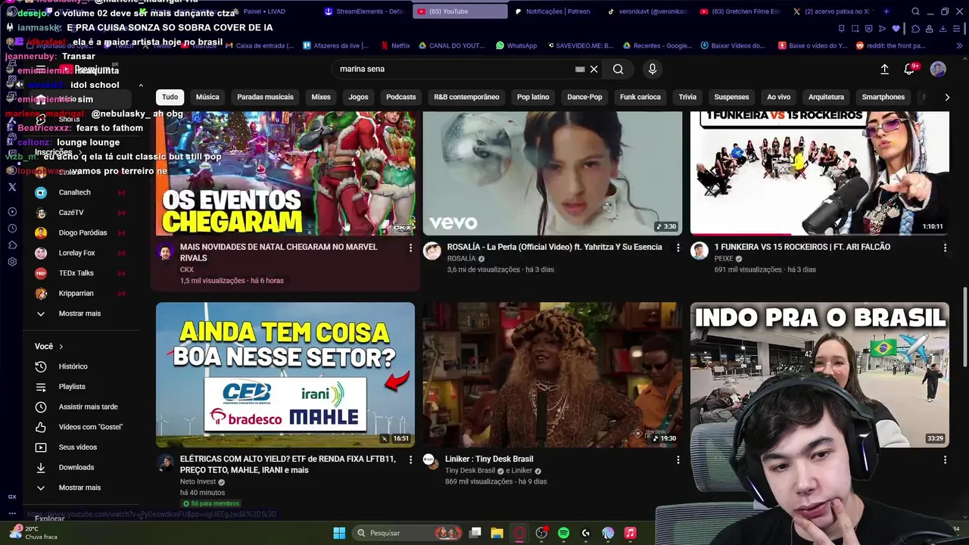969x545 pixels.
Task: Open the 'Você' section chevron
Action: 61,347
